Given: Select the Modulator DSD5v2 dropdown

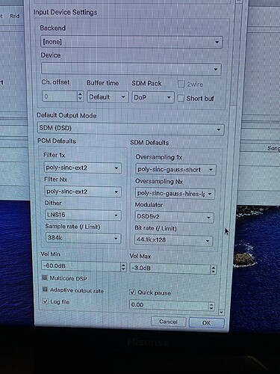Looking at the screenshot, I should pyautogui.click(x=174, y=217).
